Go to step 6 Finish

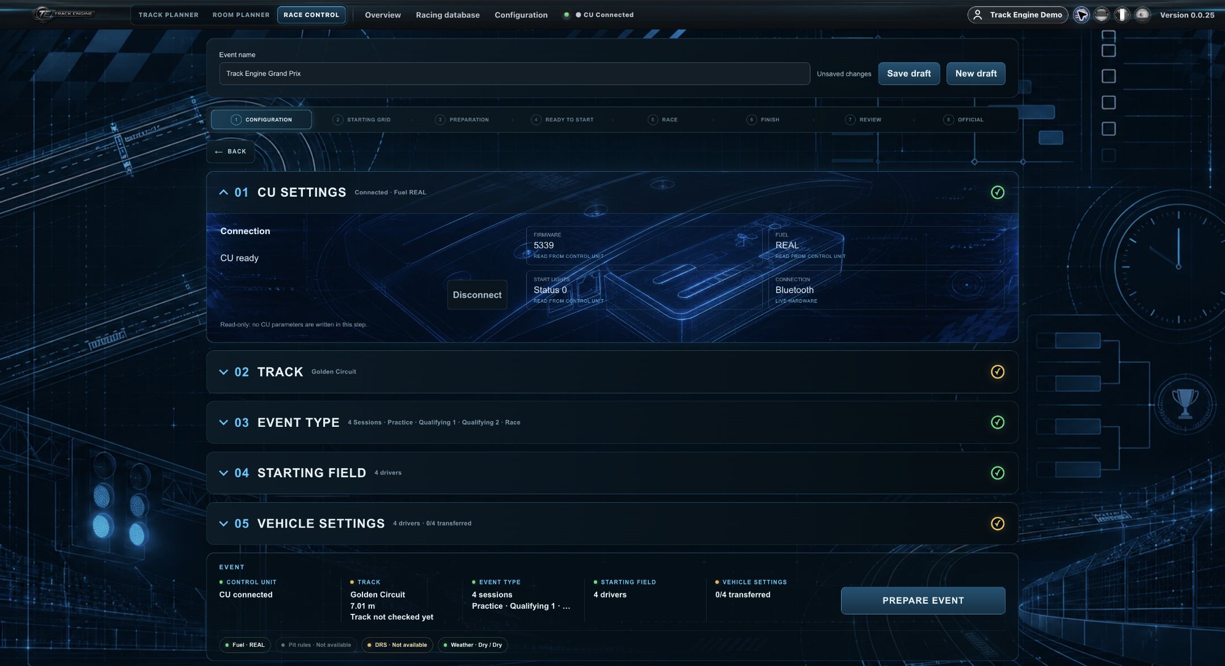[x=763, y=120]
